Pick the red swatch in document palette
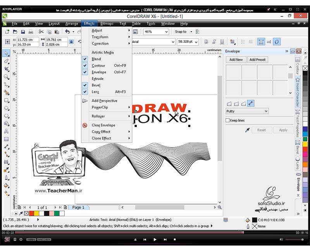The image size is (310, 251). pyautogui.click(x=31, y=214)
